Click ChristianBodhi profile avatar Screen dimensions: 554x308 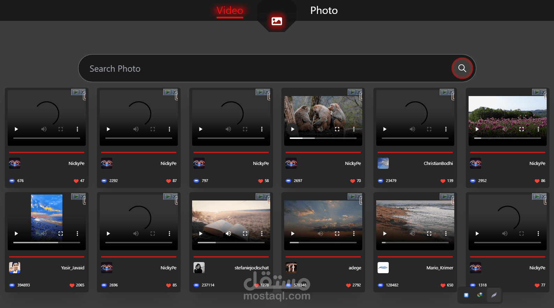pos(383,163)
